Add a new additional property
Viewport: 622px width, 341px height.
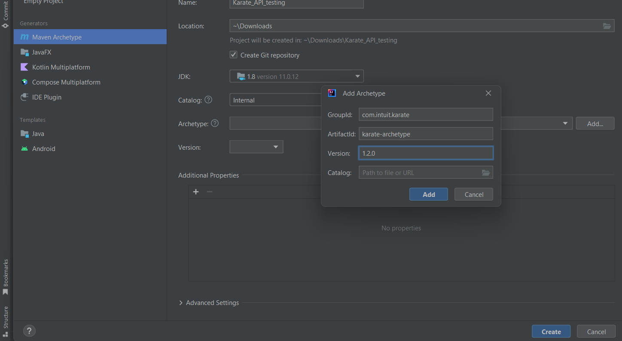point(196,192)
